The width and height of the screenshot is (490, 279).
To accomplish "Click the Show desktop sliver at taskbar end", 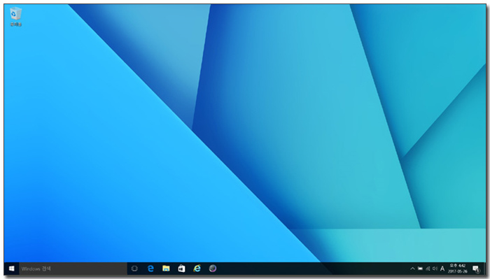I will coord(484,269).
